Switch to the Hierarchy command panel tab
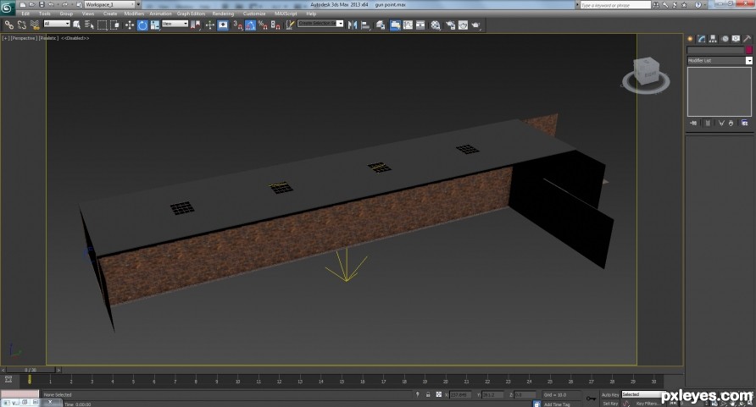The height and width of the screenshot is (407, 756). 713,39
